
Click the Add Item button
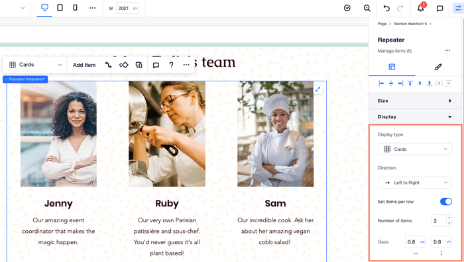pyautogui.click(x=84, y=65)
